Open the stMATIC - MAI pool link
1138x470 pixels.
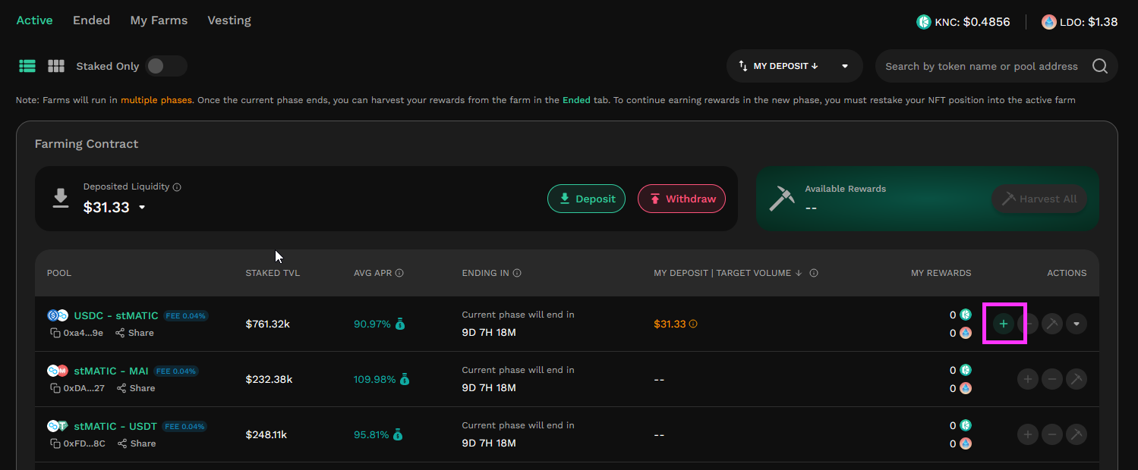[x=111, y=371]
